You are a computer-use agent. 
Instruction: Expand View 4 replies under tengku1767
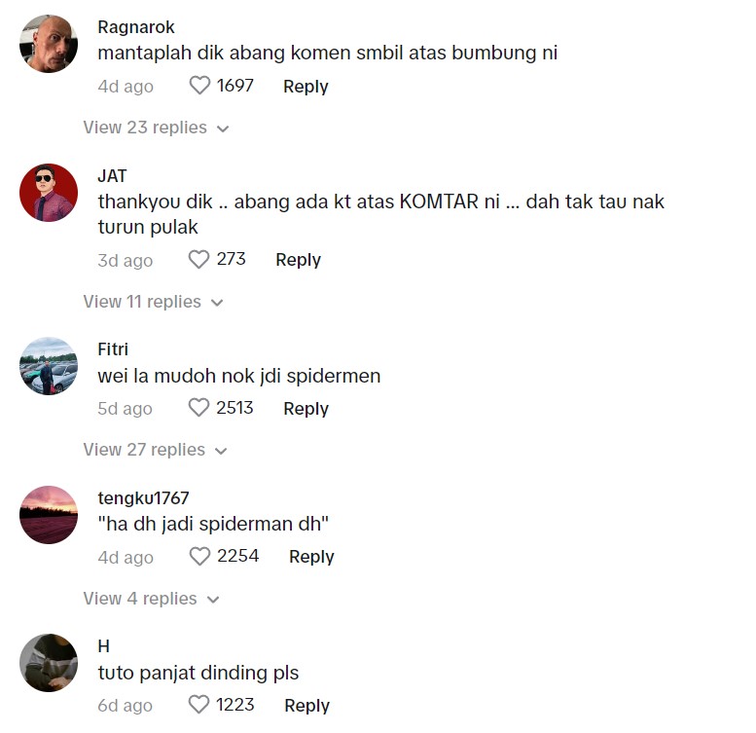(x=151, y=599)
